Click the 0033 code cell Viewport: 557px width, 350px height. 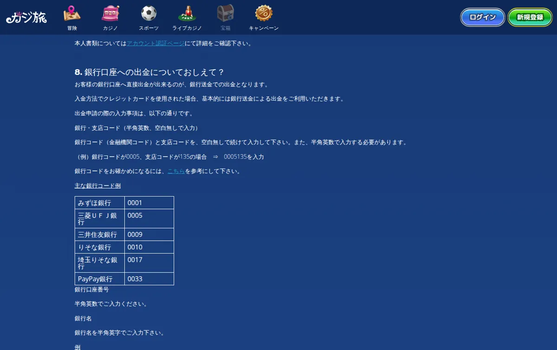point(149,279)
